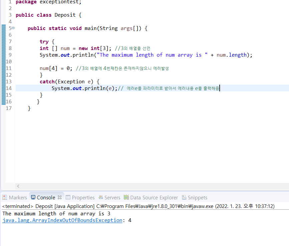Click the class name 'Deposit' in line 3

[x=65, y=15]
